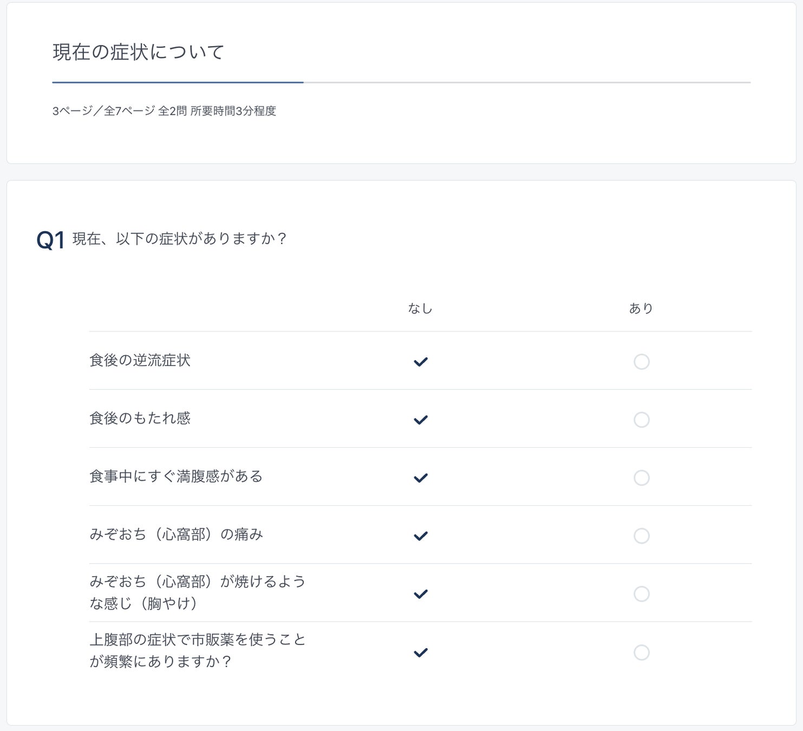Click the 現在の症状について page heading

tap(138, 52)
